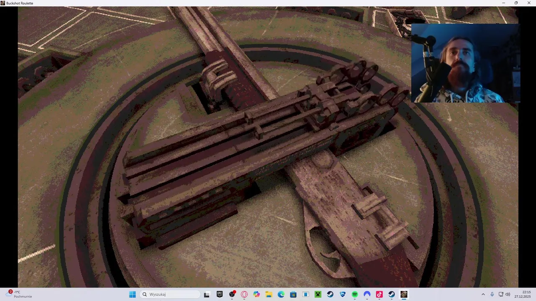Restore down the Buckshot Roulette window
536x301 pixels.
pos(516,3)
